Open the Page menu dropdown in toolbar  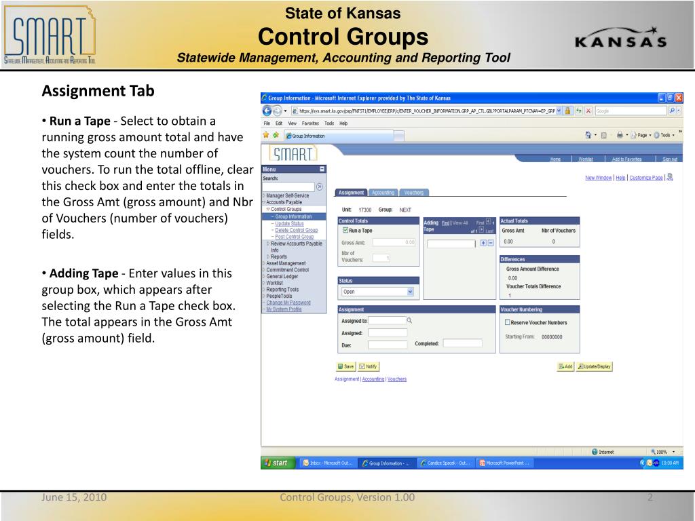tap(641, 135)
